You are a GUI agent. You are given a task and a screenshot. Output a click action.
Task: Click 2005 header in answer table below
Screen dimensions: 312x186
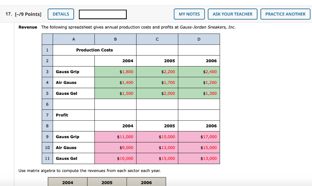click(107, 182)
